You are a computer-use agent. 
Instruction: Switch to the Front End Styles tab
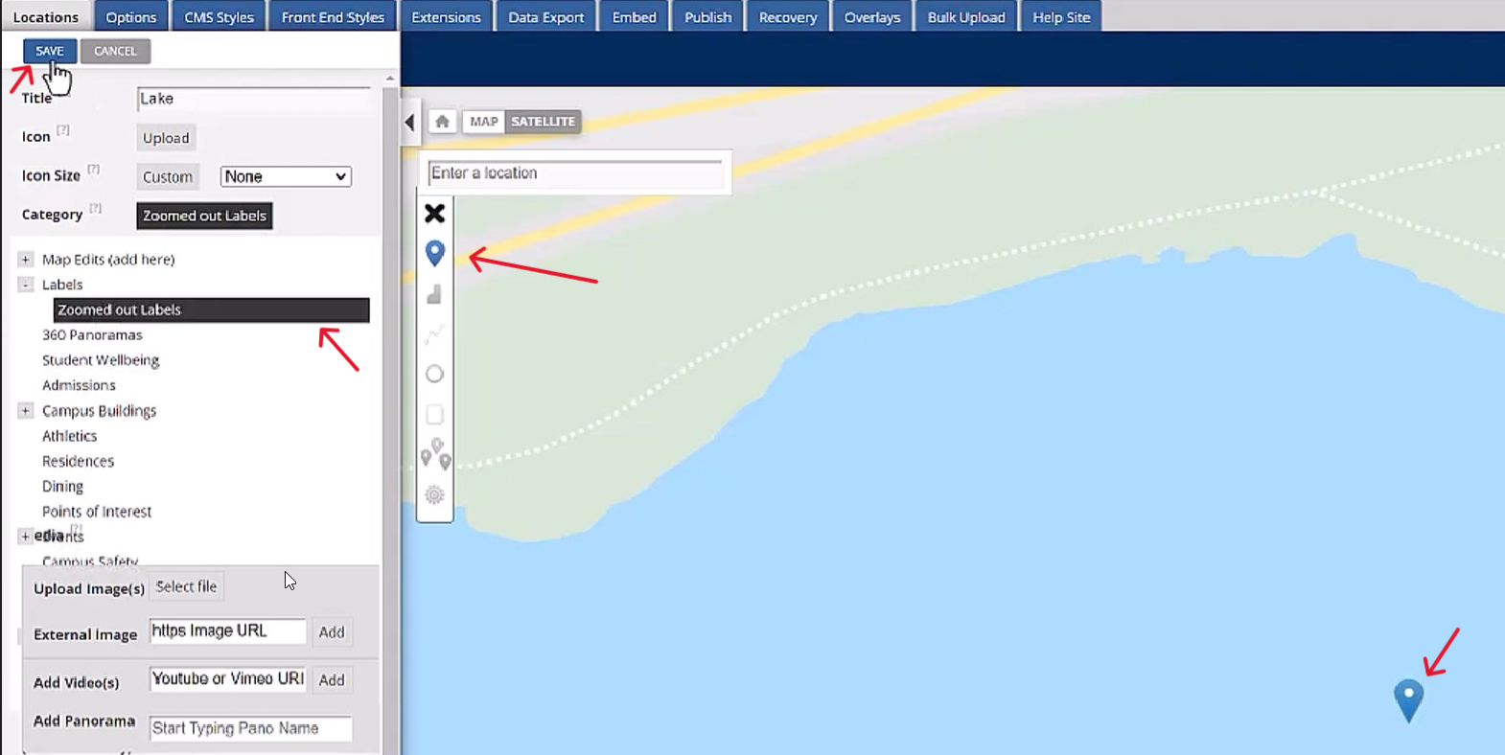coord(333,17)
